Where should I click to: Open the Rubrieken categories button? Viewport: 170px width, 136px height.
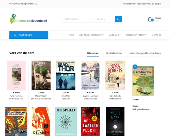point(29,35)
